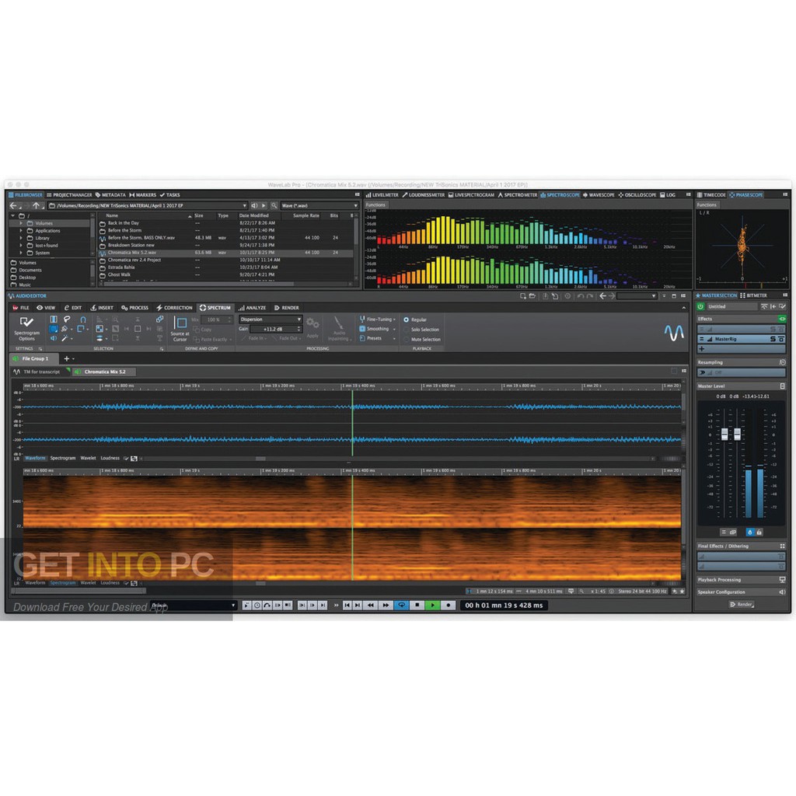Switch meters to WAVESCOPE

click(x=602, y=194)
